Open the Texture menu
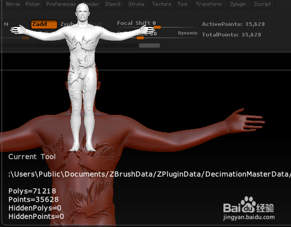 pyautogui.click(x=162, y=4)
